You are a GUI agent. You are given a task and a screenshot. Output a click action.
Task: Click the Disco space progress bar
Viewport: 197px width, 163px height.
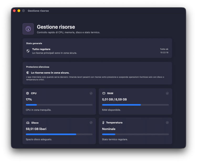pos(59,134)
